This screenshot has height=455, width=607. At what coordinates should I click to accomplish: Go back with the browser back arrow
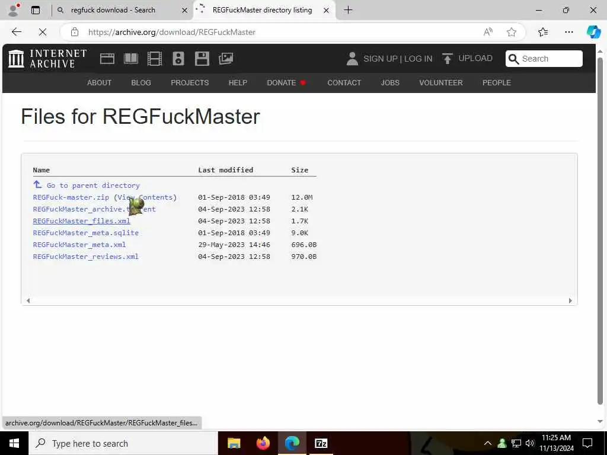(16, 32)
